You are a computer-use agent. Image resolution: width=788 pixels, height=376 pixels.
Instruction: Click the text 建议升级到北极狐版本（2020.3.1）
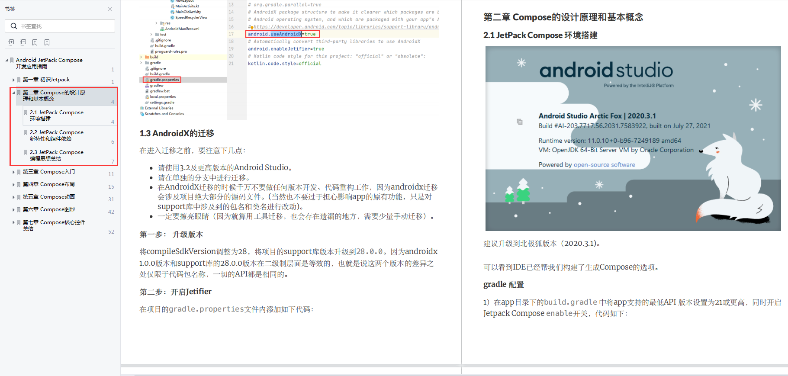(x=542, y=244)
